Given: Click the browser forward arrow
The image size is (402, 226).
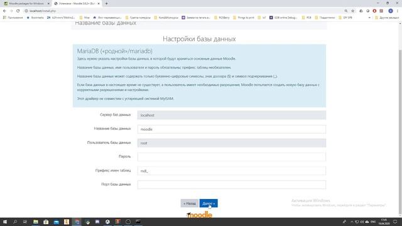Looking at the screenshot, I should click(x=11, y=11).
